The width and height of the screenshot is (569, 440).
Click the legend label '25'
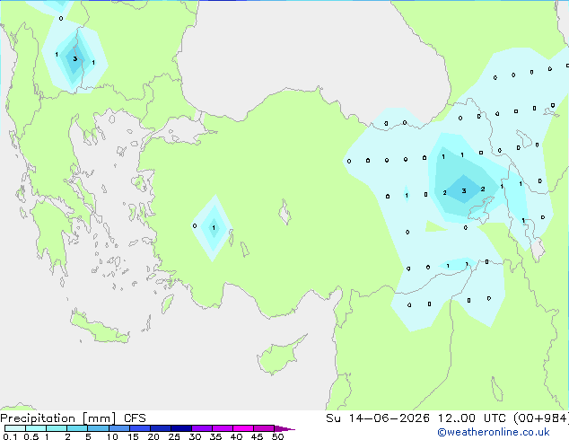174,436
